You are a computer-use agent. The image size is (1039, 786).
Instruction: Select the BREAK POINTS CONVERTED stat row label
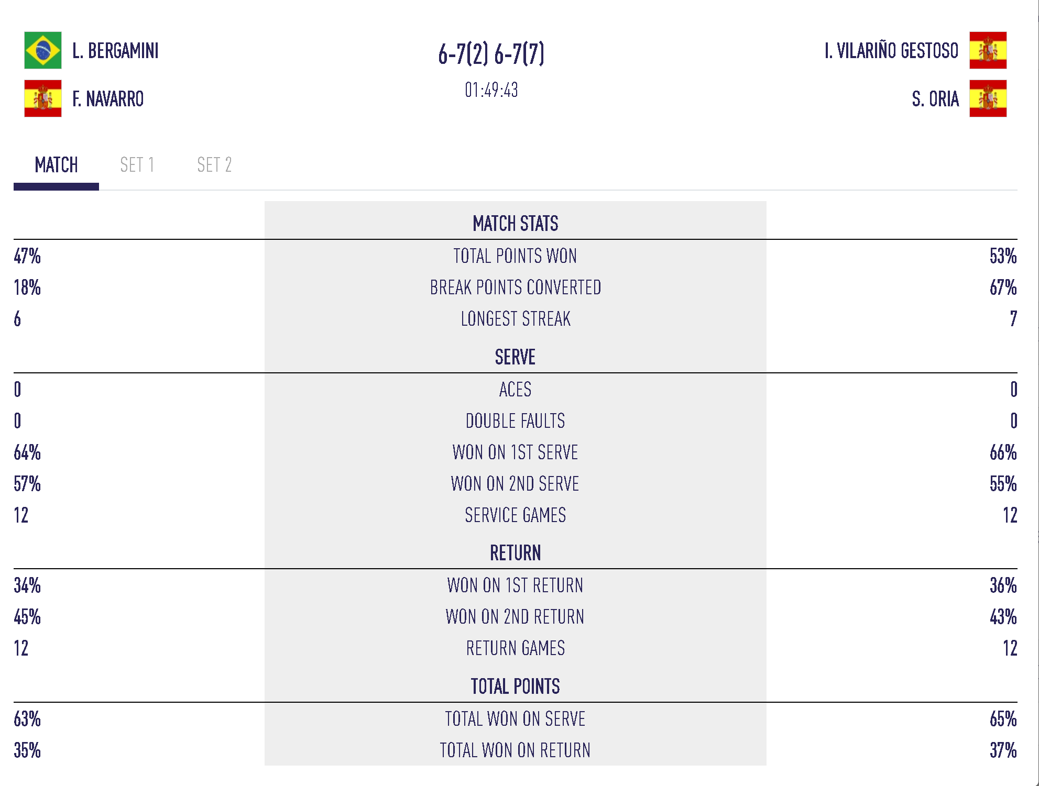point(515,287)
